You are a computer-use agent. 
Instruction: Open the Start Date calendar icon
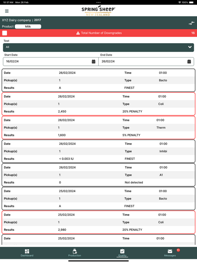93,62
